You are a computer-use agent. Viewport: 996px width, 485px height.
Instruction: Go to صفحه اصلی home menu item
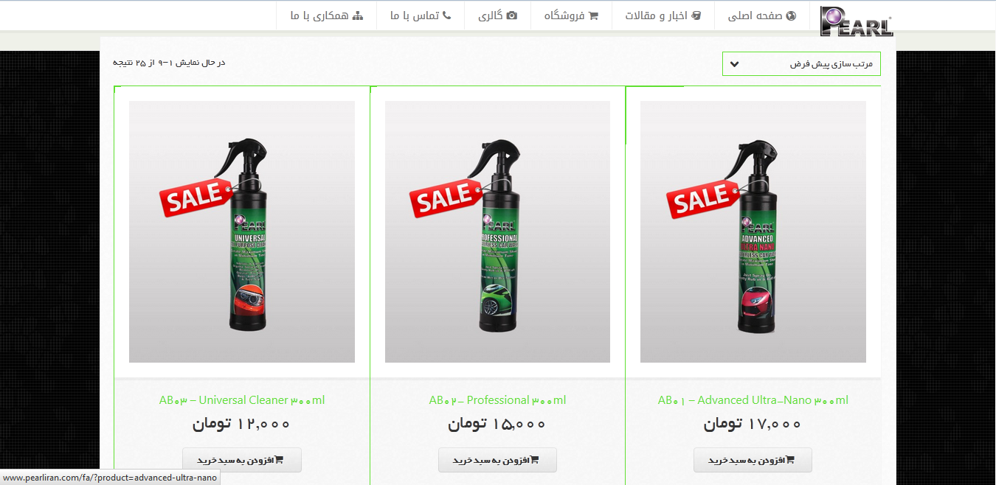(x=762, y=15)
